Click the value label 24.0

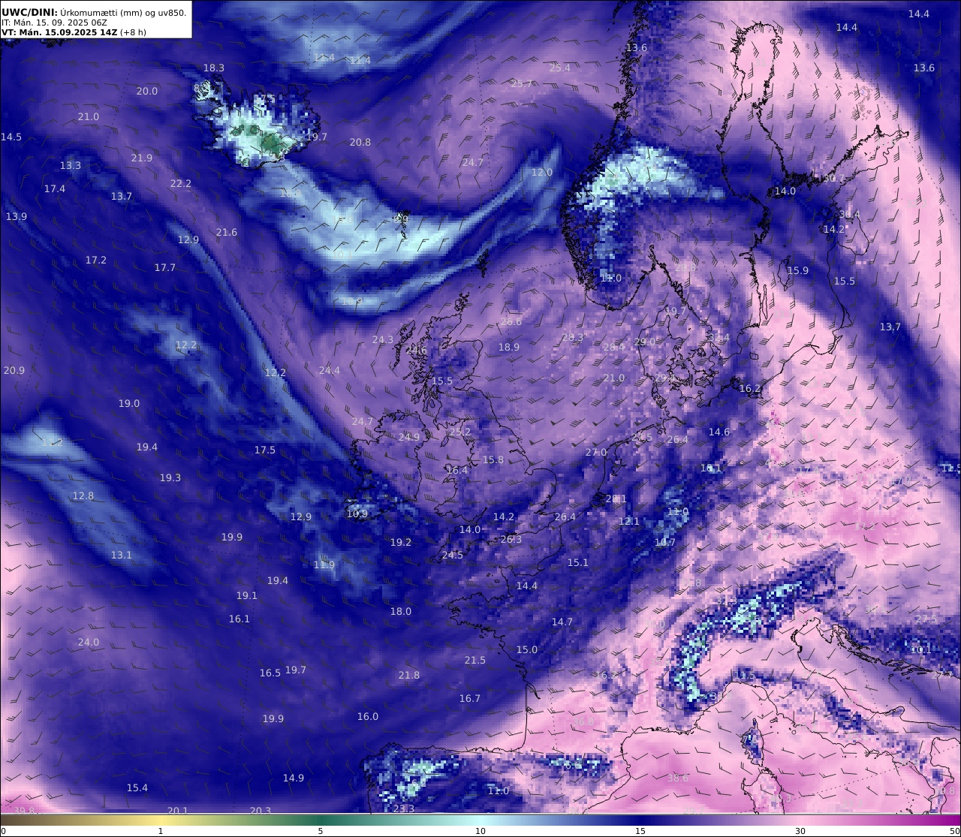pyautogui.click(x=89, y=642)
